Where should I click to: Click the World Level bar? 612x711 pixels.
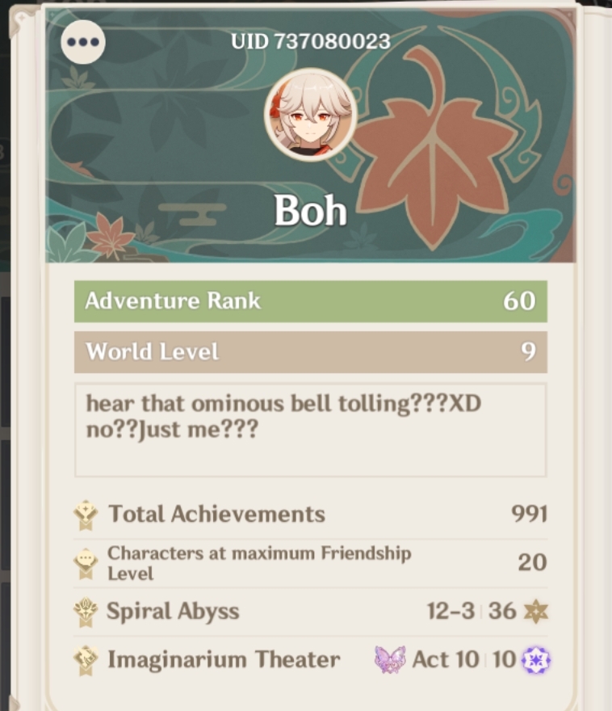pos(311,352)
